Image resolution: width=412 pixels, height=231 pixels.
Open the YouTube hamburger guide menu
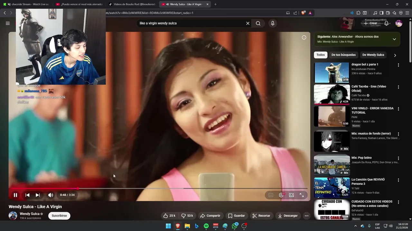[8, 23]
